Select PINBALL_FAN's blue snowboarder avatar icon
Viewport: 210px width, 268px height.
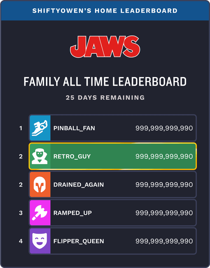[x=40, y=128]
